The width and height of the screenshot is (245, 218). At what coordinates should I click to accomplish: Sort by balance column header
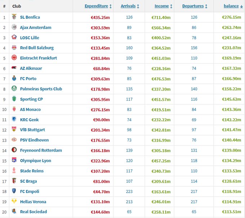[x=231, y=6]
